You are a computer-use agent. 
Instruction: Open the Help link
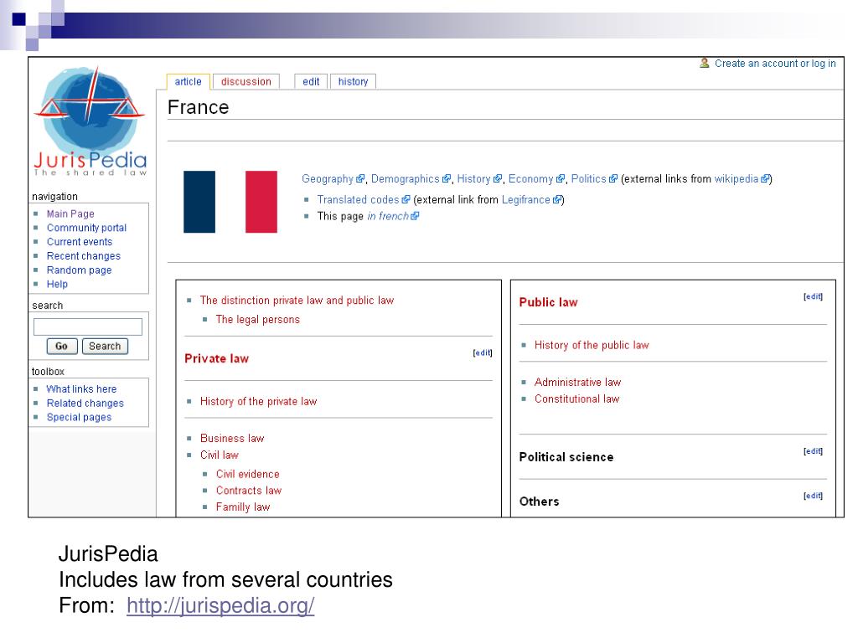coord(58,284)
